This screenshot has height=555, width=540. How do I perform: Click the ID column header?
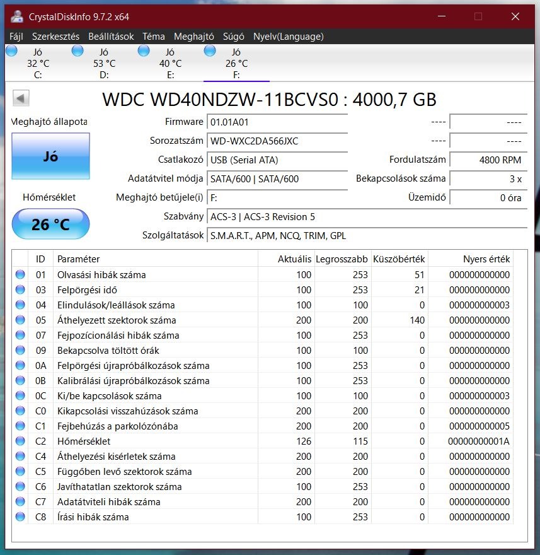(x=40, y=259)
